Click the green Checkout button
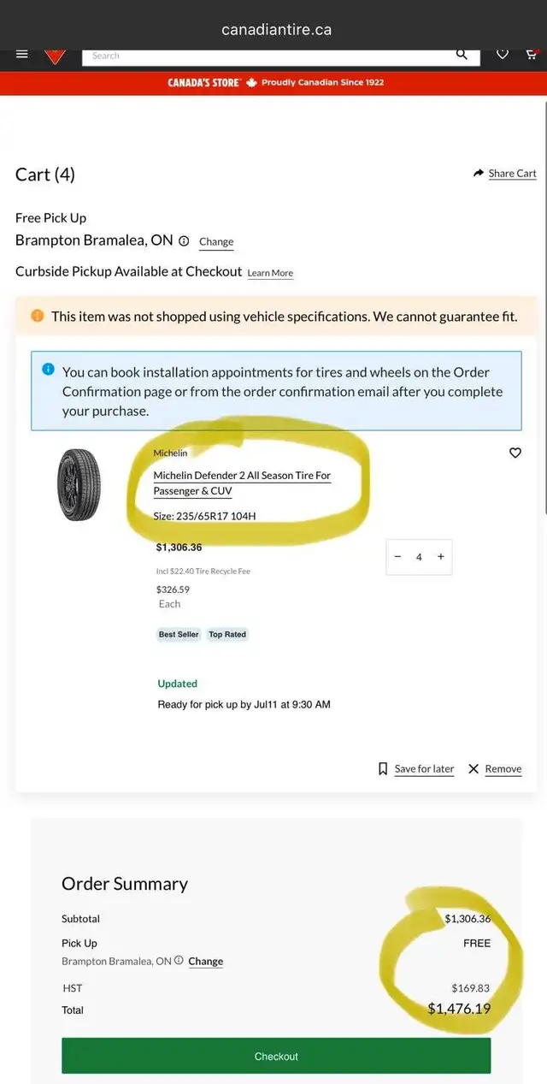The width and height of the screenshot is (547, 1084). click(276, 1056)
